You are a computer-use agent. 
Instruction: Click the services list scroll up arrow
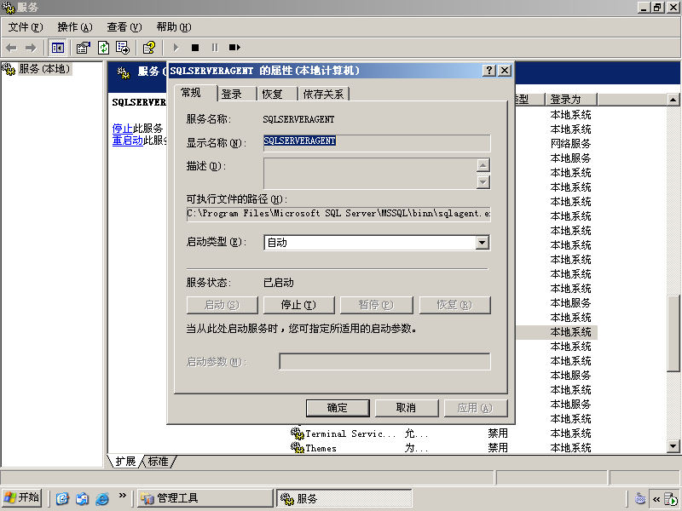tap(673, 100)
